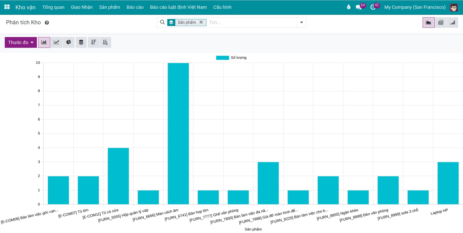
Task: Click the search magnifier icon
Action: 162,22
